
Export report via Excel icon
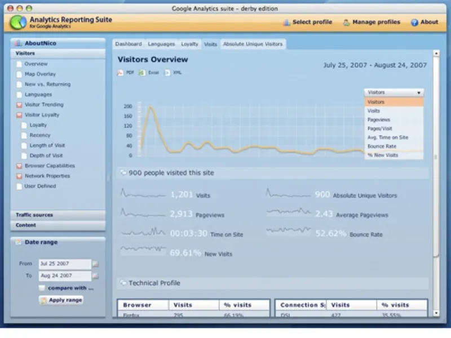pyautogui.click(x=142, y=73)
